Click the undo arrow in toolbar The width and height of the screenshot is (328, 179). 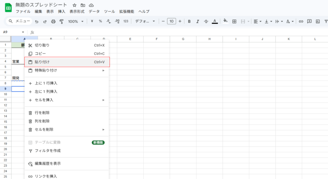37,21
